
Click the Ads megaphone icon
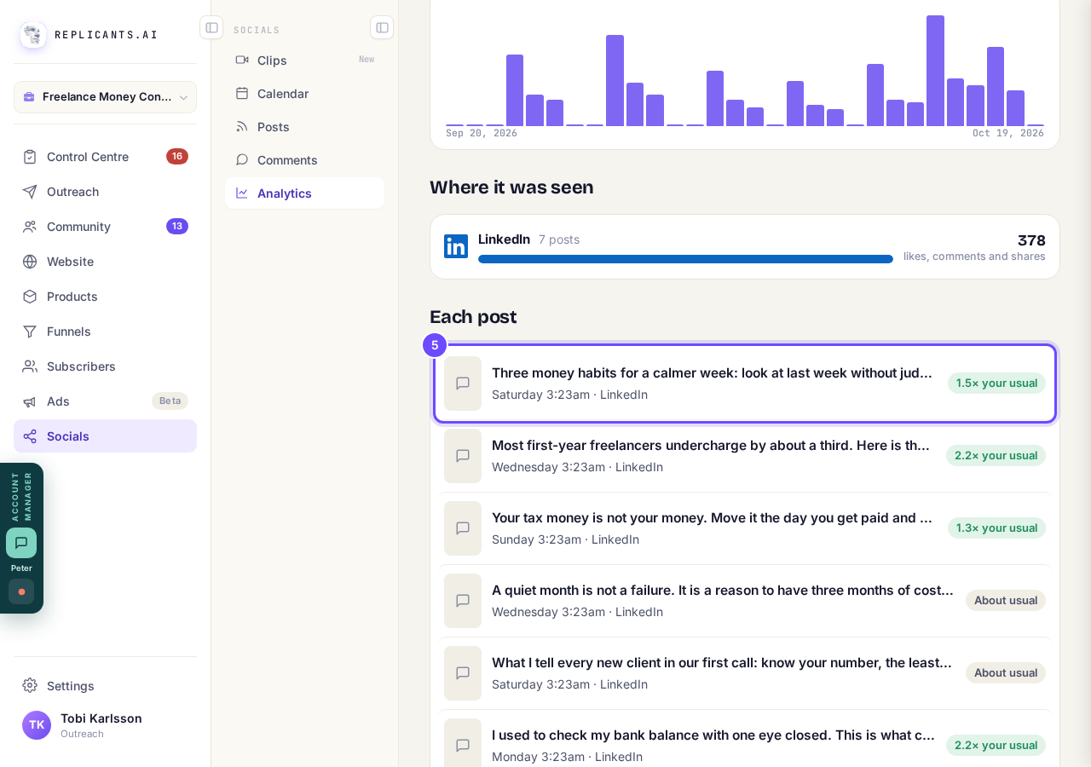[x=30, y=401]
